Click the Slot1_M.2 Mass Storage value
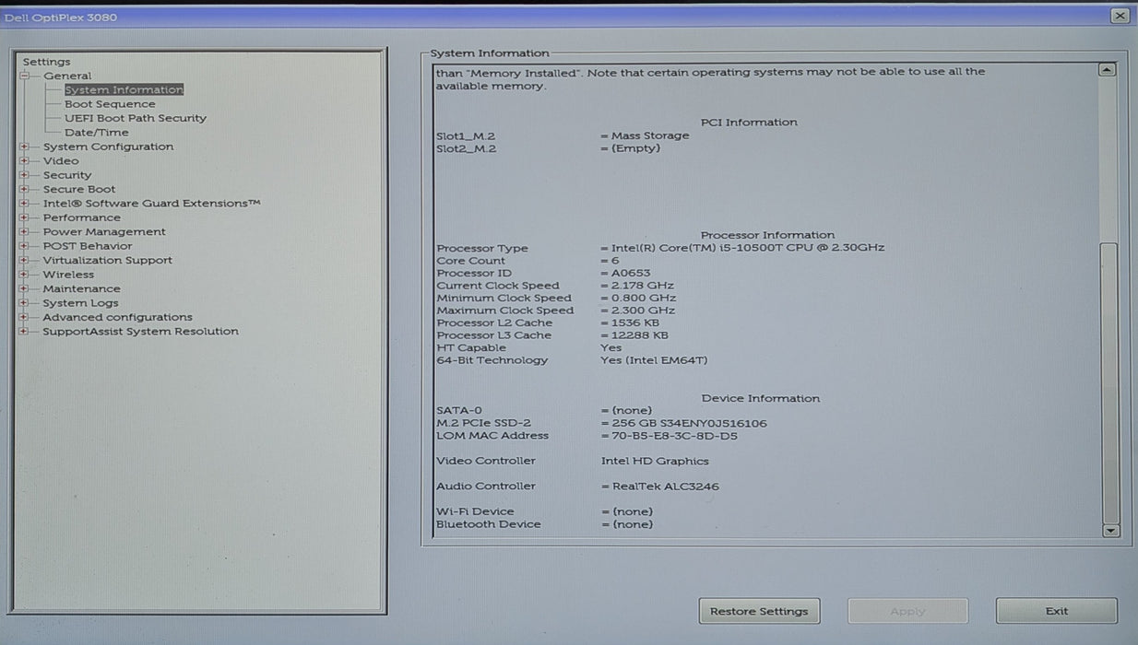 click(650, 135)
